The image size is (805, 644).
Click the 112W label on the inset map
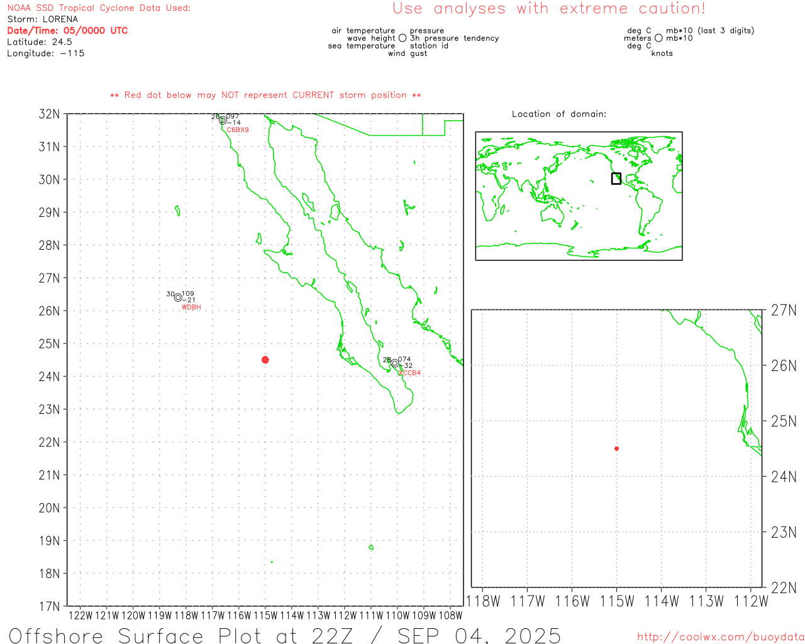(x=751, y=601)
